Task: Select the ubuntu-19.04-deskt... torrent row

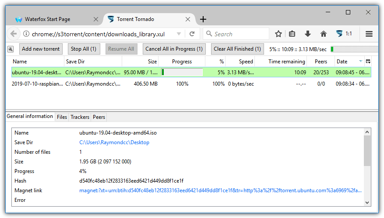Action: [191, 73]
